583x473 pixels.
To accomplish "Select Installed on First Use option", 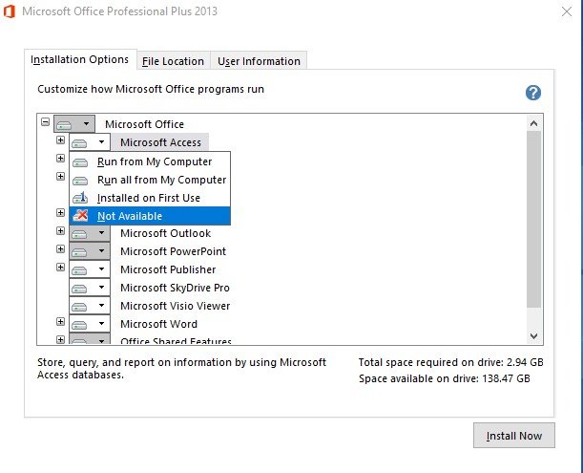I will point(150,198).
